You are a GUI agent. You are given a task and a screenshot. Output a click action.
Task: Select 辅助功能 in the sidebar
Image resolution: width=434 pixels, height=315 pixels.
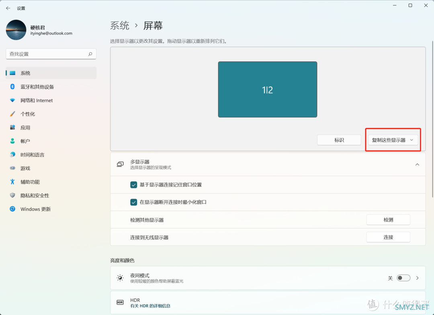pos(51,182)
